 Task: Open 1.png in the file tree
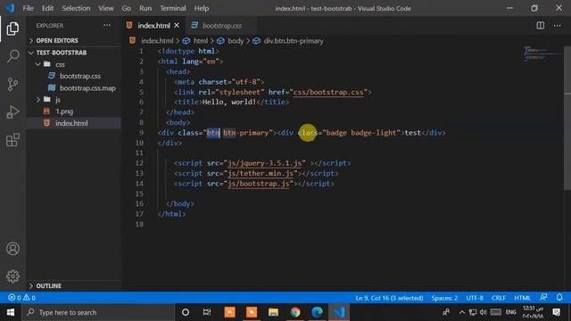64,111
